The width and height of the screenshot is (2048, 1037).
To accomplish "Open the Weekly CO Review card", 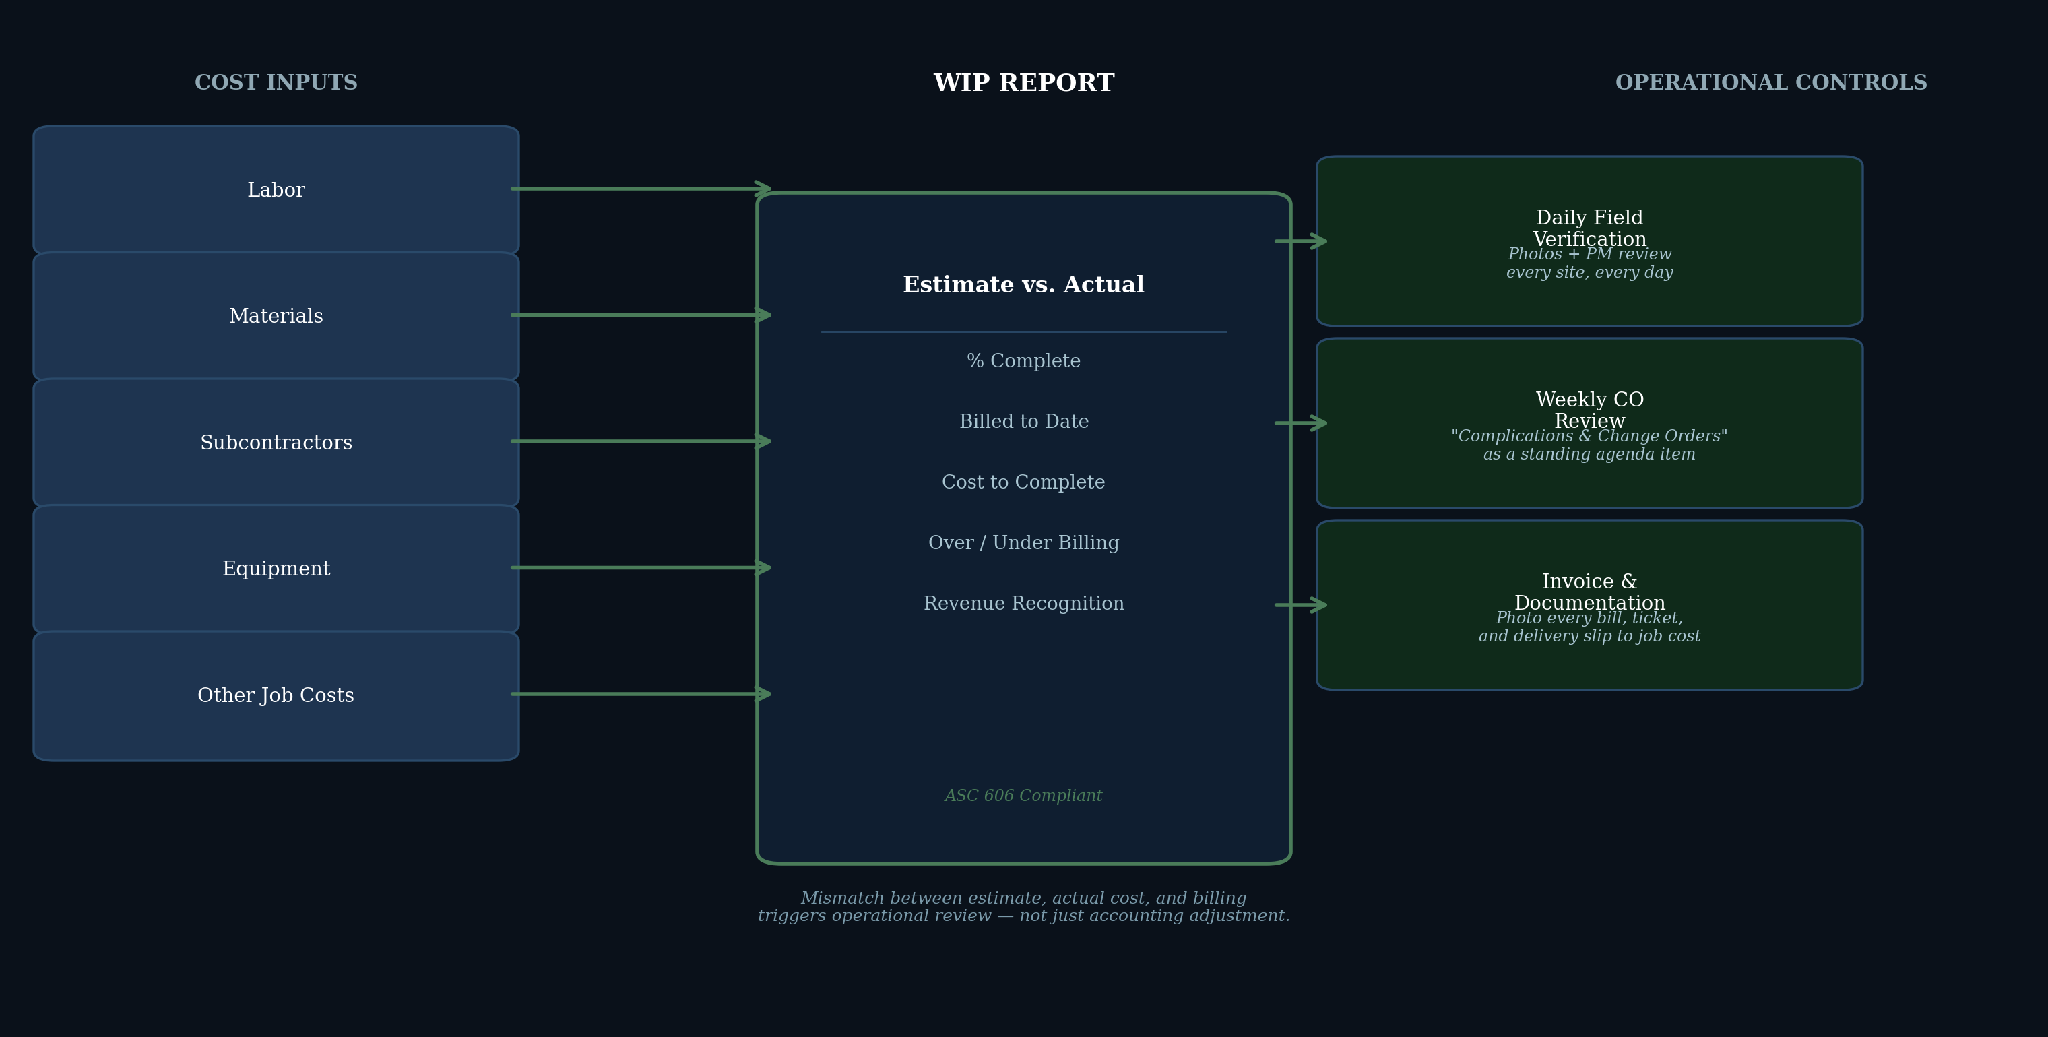I will (1590, 423).
